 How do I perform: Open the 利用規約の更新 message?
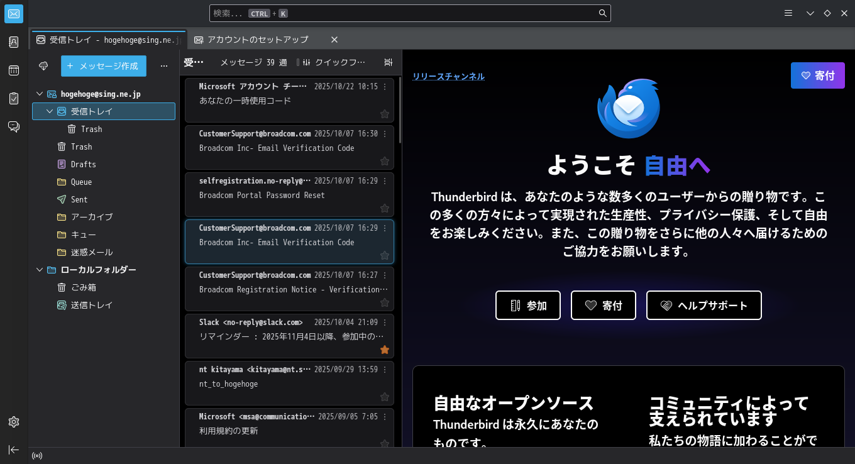click(289, 428)
